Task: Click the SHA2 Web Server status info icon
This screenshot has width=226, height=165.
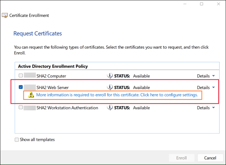Action: (110, 87)
